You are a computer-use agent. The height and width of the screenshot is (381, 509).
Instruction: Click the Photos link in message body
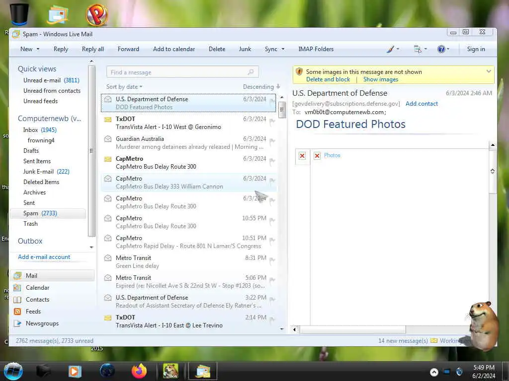332,155
